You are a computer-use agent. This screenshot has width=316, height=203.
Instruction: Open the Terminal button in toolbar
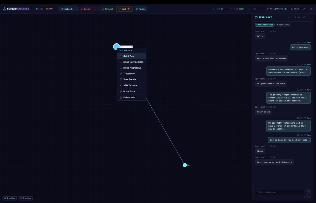[x=107, y=9]
